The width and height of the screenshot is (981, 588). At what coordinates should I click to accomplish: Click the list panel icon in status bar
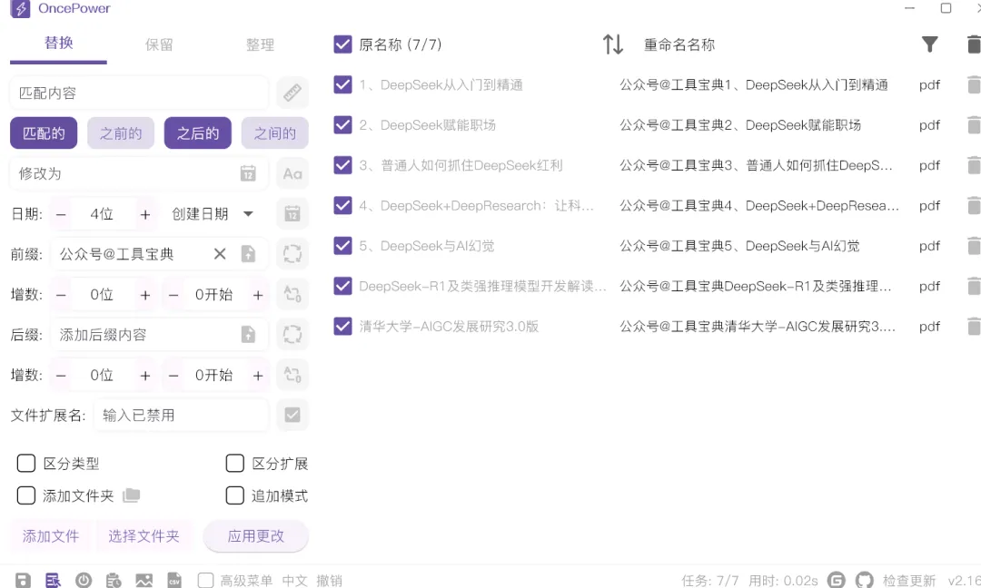point(54,581)
